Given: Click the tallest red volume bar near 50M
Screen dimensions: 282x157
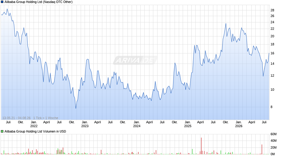Looking at the screenshot, I should pyautogui.click(x=201, y=146).
